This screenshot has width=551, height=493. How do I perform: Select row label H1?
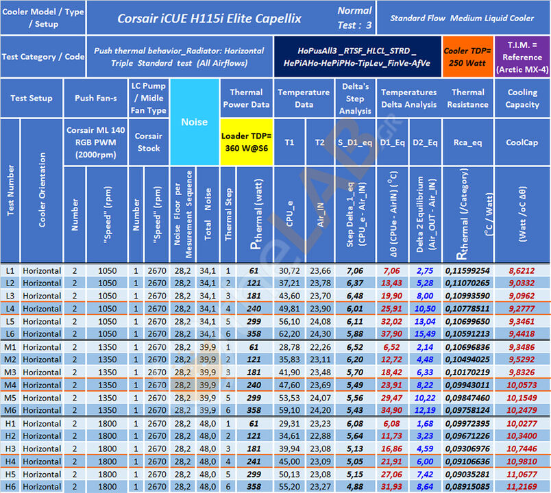click(10, 423)
